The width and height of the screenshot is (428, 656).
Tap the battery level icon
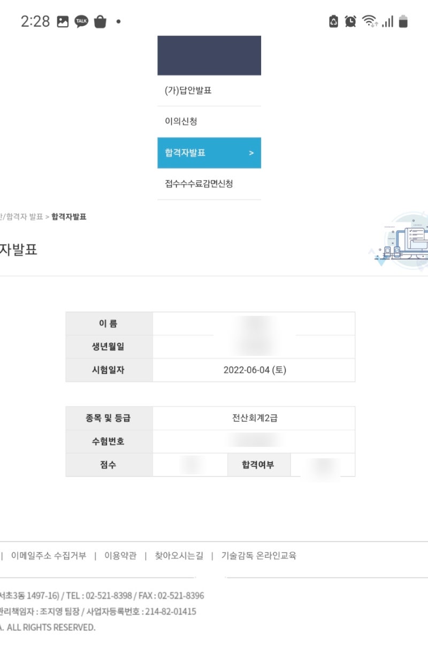pyautogui.click(x=403, y=21)
